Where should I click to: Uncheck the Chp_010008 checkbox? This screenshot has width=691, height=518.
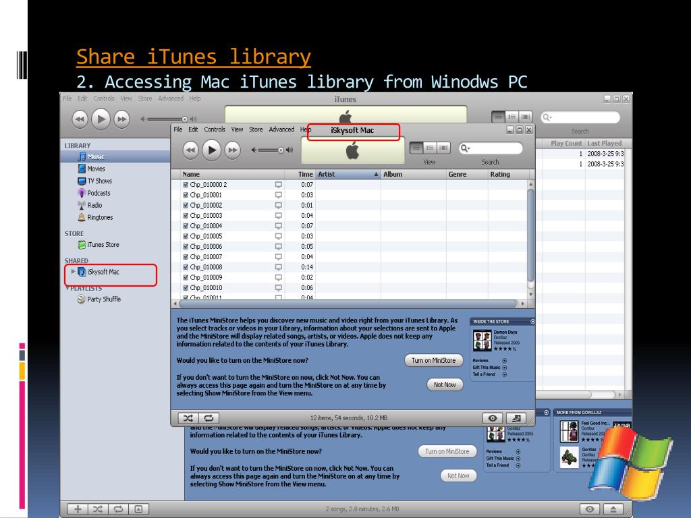186,267
